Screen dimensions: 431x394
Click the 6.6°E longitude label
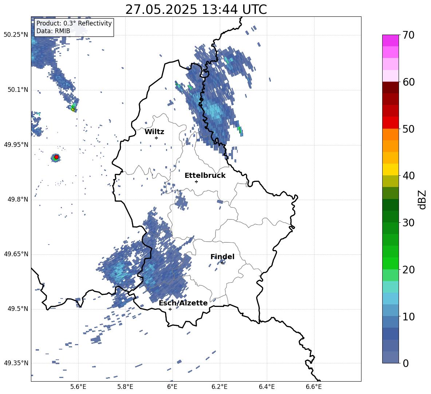[314, 387]
